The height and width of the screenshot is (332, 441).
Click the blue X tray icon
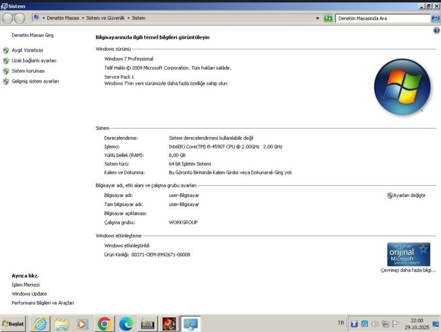tap(354, 324)
